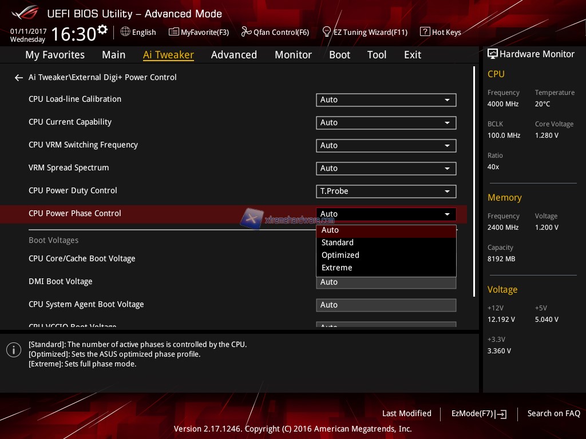Click the back arrow beside Ai Tweaker path
The width and height of the screenshot is (586, 439).
tap(19, 78)
